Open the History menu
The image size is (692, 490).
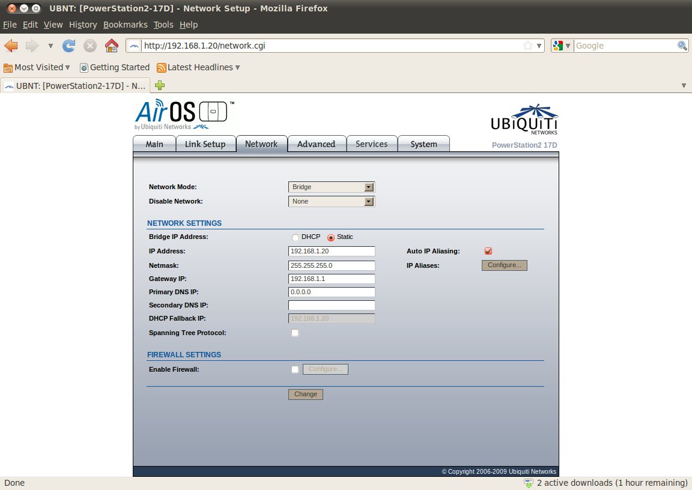click(x=83, y=25)
